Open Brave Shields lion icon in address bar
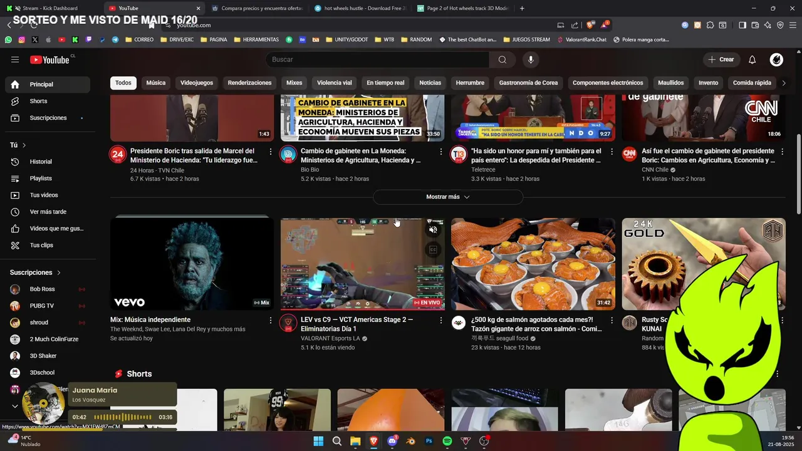 click(590, 25)
